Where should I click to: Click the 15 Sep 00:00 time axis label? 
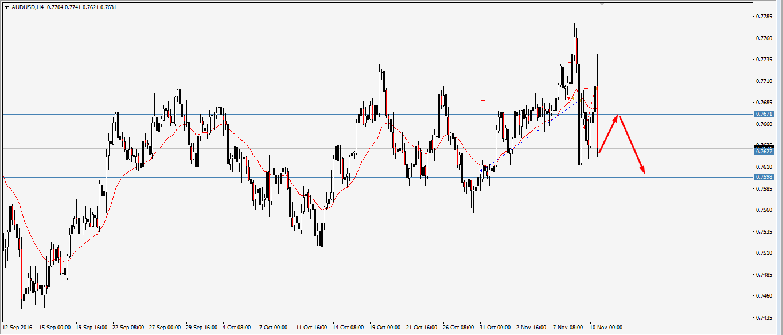click(55, 328)
